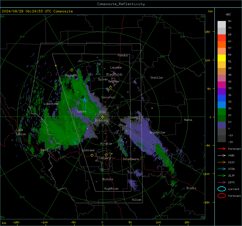Image resolution: width=242 pixels, height=226 pixels.
Task: Click the 2024/08/28 06:24:53 UTC timestamp
Action: [x=37, y=11]
